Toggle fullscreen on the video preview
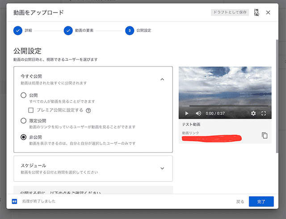286x219 pixels. click(264, 114)
